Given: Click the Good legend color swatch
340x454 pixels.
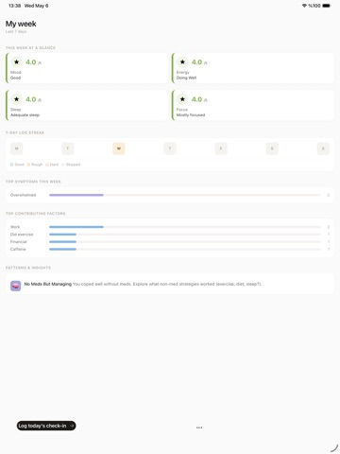Looking at the screenshot, I should pos(12,165).
